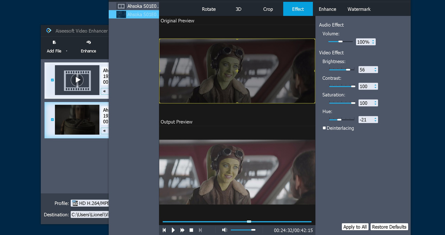Mute the preview player audio
The width and height of the screenshot is (445, 235).
pos(225,230)
